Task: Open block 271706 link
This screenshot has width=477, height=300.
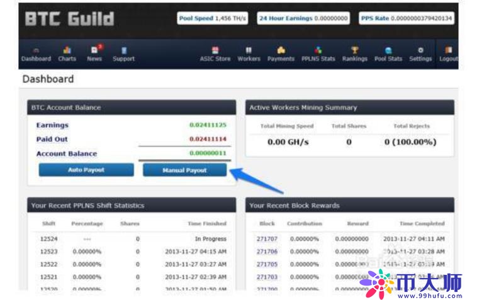Action: 267,252
